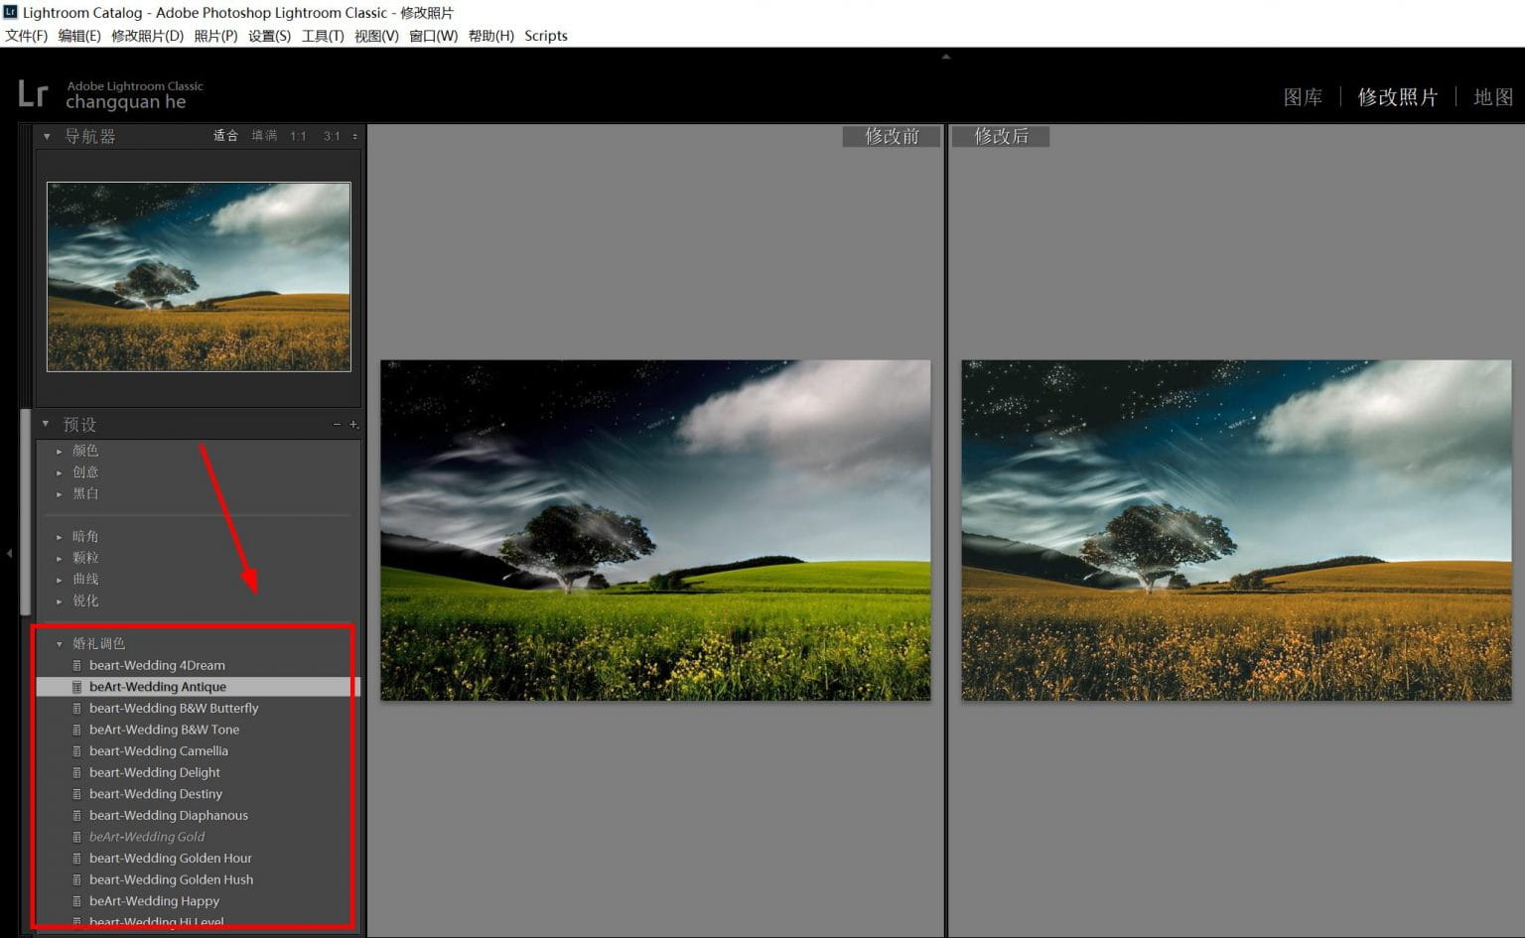Apply the beart-Wedding B&W Butterfly preset
This screenshot has height=938, width=1525.
pyautogui.click(x=174, y=709)
